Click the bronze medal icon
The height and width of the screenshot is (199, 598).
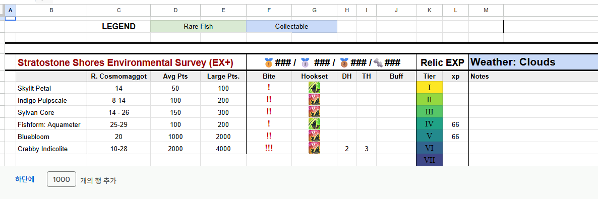click(x=344, y=62)
